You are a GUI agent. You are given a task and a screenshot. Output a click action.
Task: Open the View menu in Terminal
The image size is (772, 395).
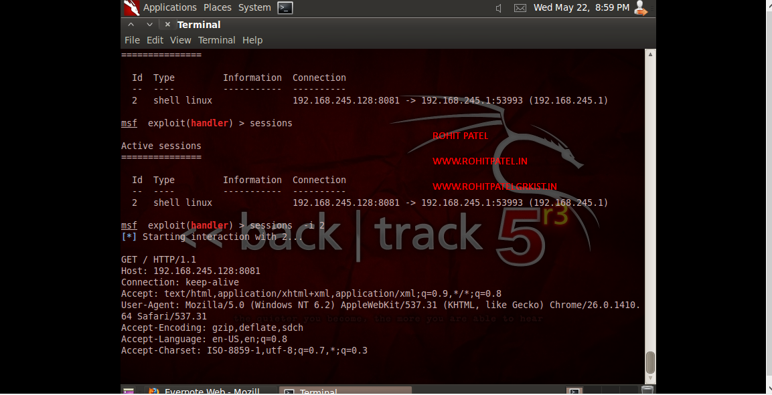point(181,40)
